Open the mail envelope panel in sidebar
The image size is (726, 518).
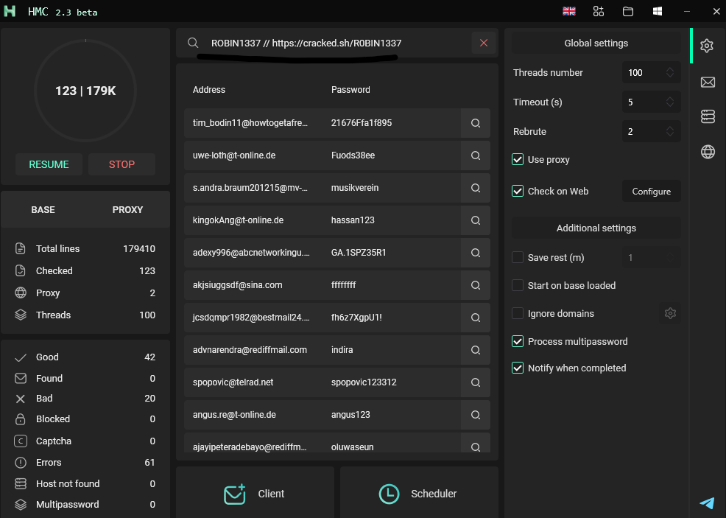pos(708,82)
